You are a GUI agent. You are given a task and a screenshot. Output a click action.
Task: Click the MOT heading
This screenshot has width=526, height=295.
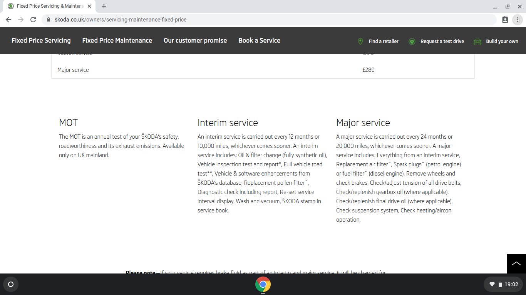click(x=68, y=123)
